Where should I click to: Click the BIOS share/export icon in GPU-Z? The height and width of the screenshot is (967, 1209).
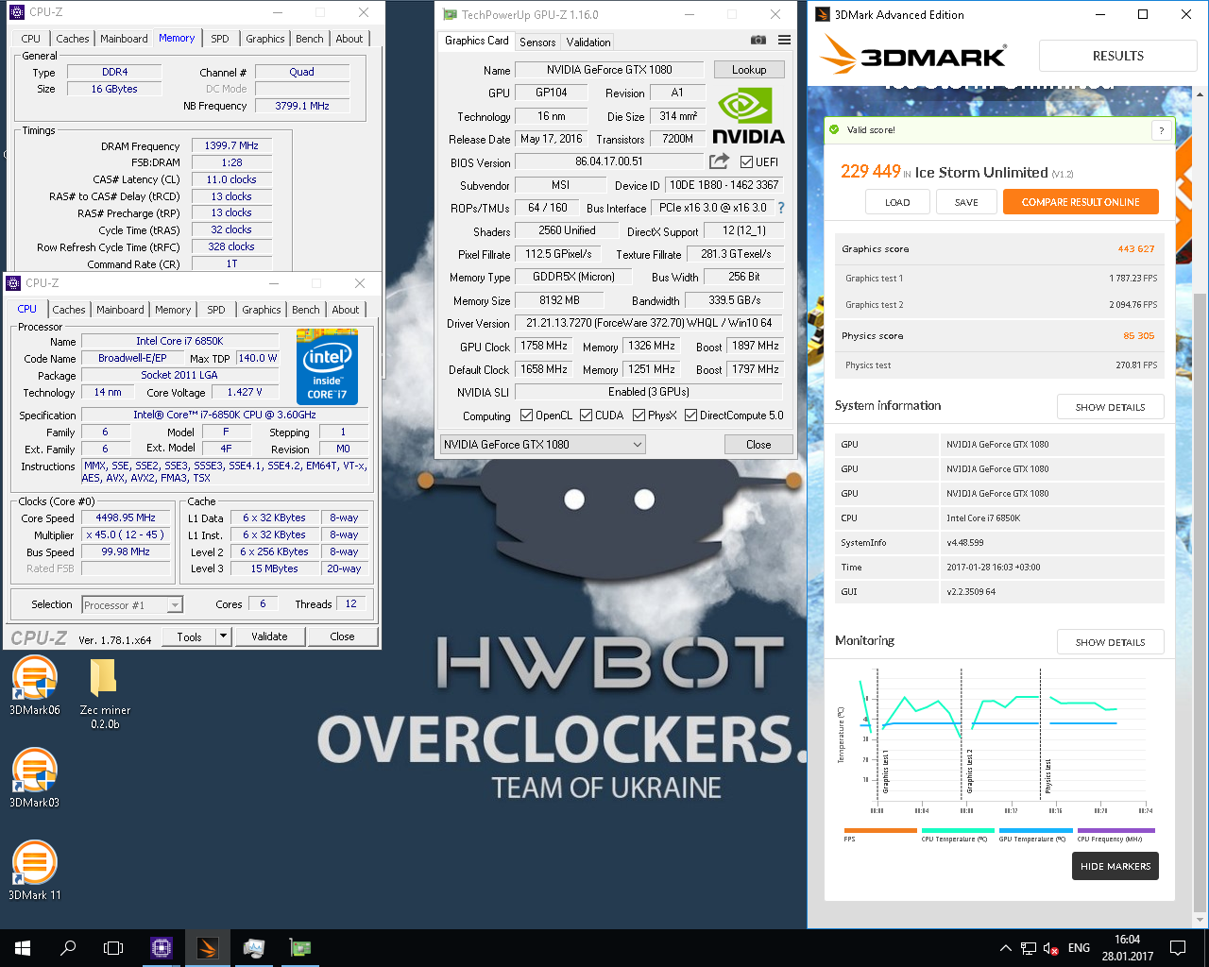coord(719,161)
